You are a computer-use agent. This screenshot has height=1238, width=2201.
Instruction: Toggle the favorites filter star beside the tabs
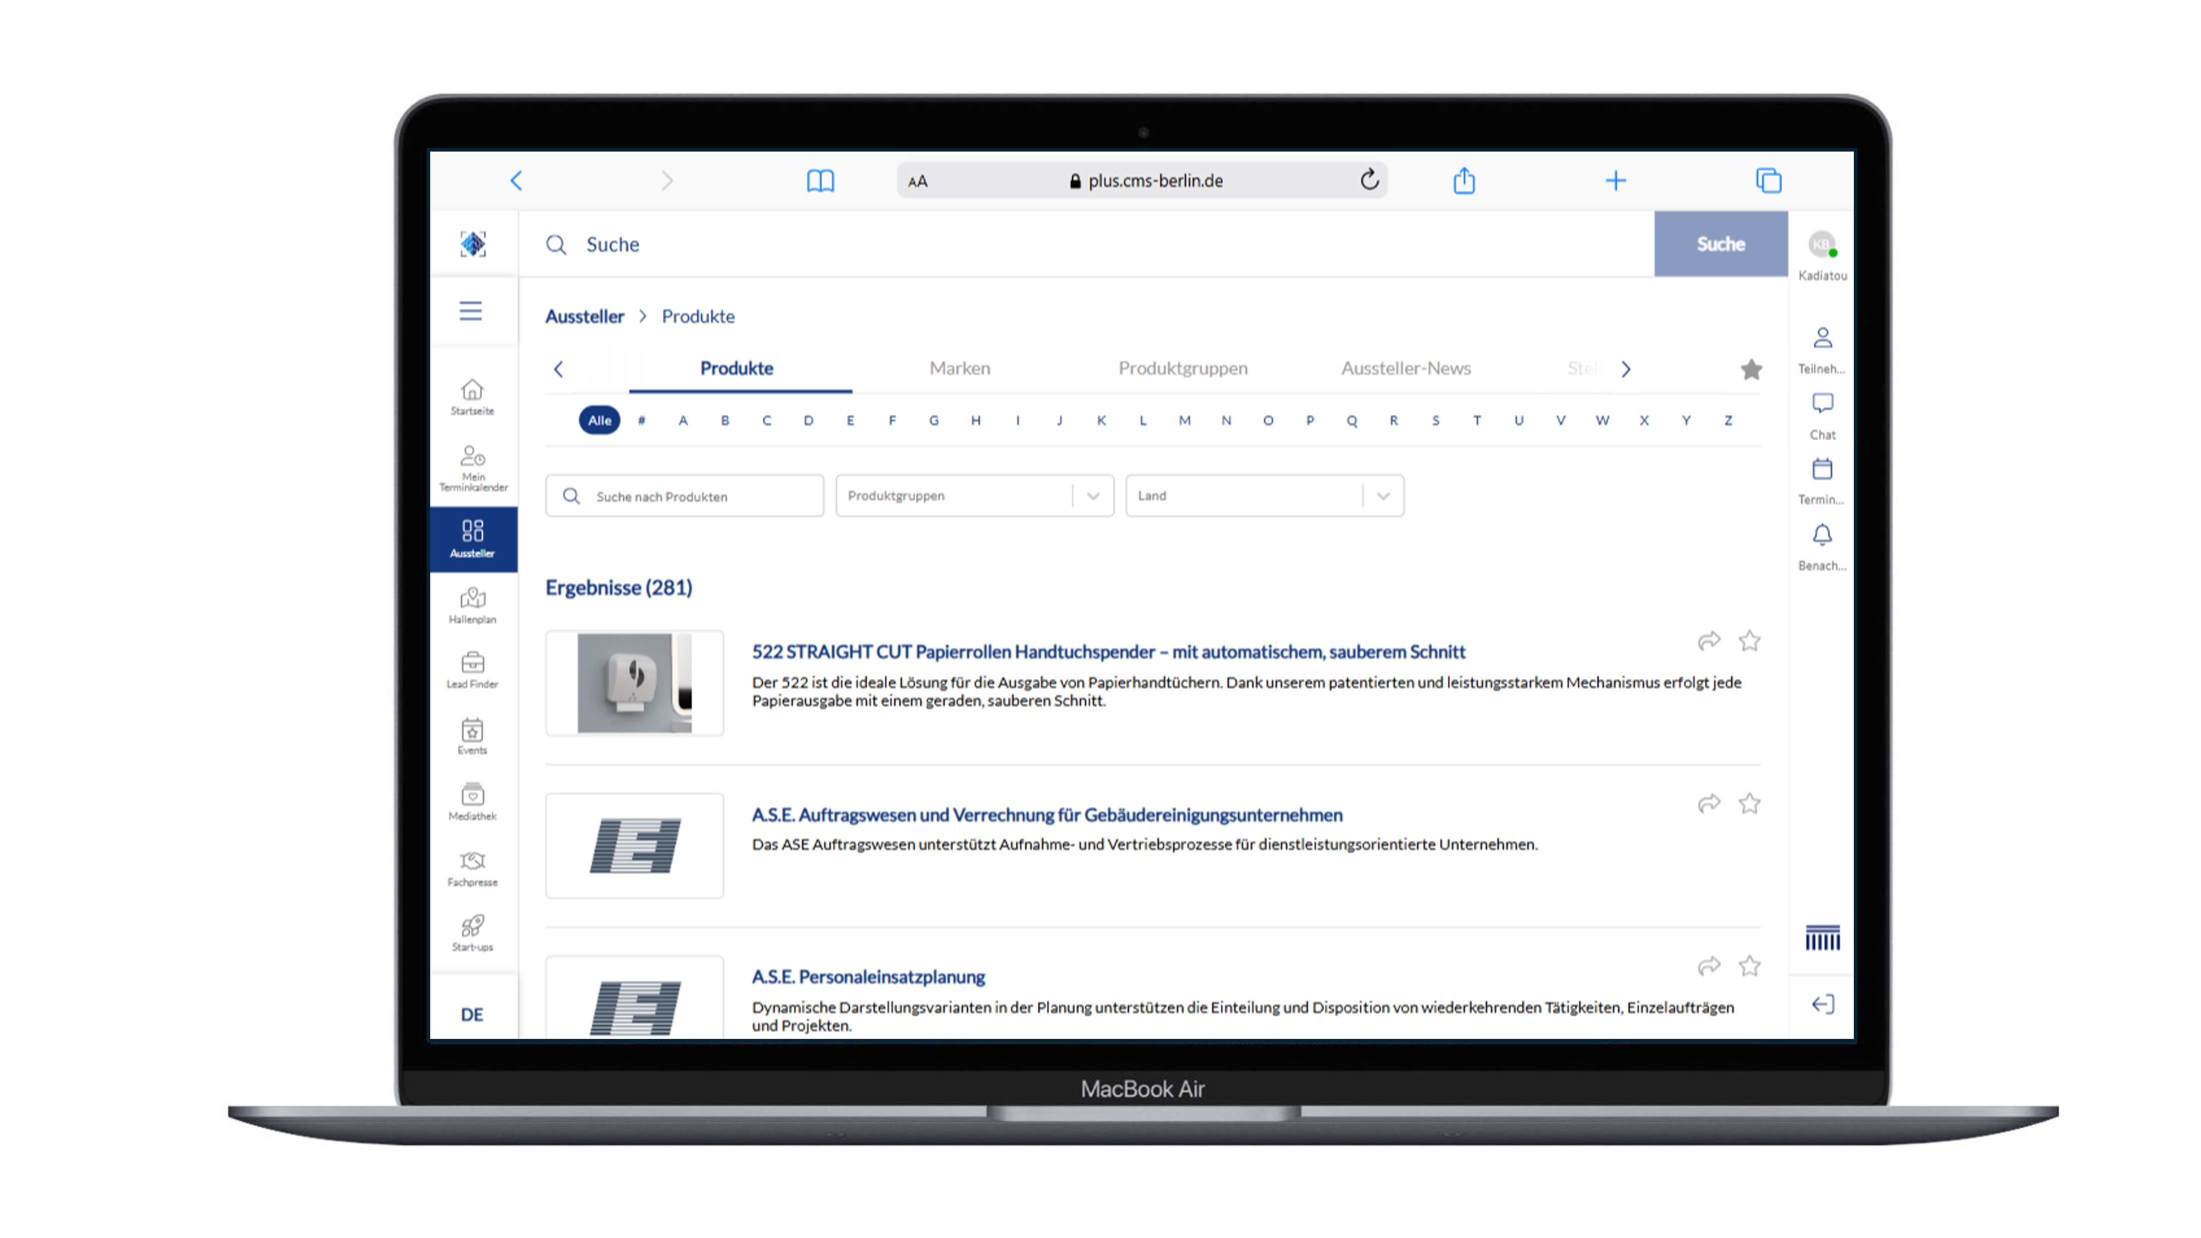(x=1751, y=369)
